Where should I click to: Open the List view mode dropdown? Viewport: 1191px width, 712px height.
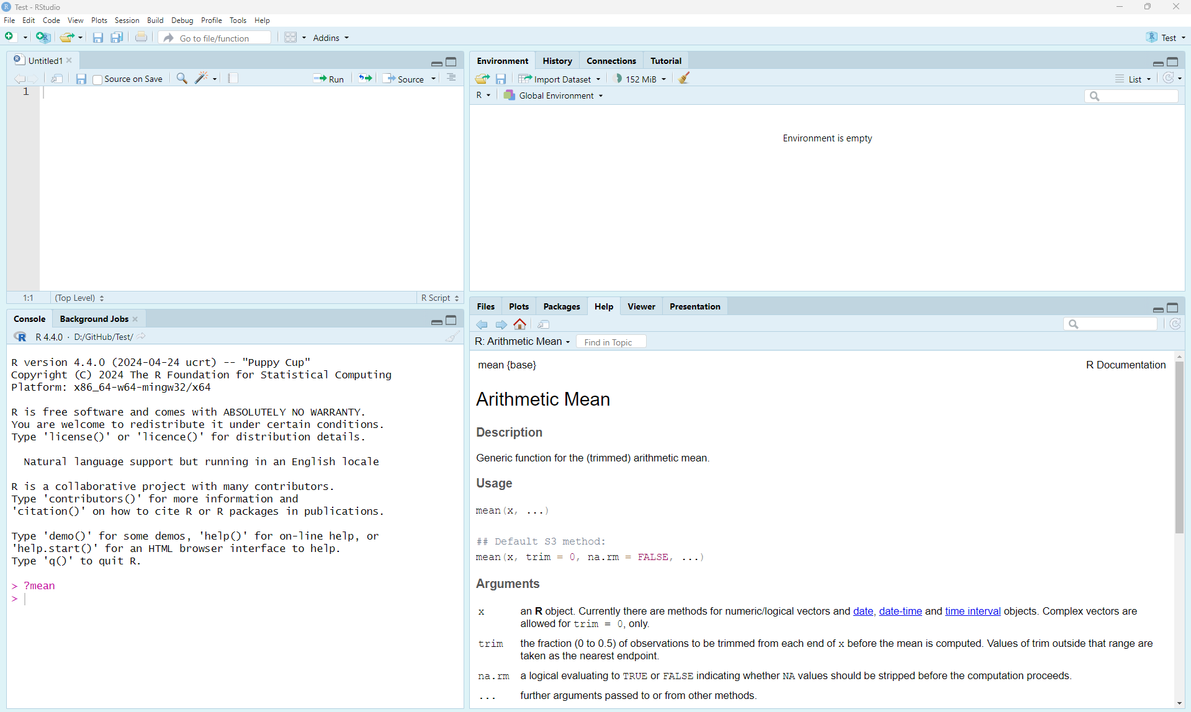(x=1133, y=79)
